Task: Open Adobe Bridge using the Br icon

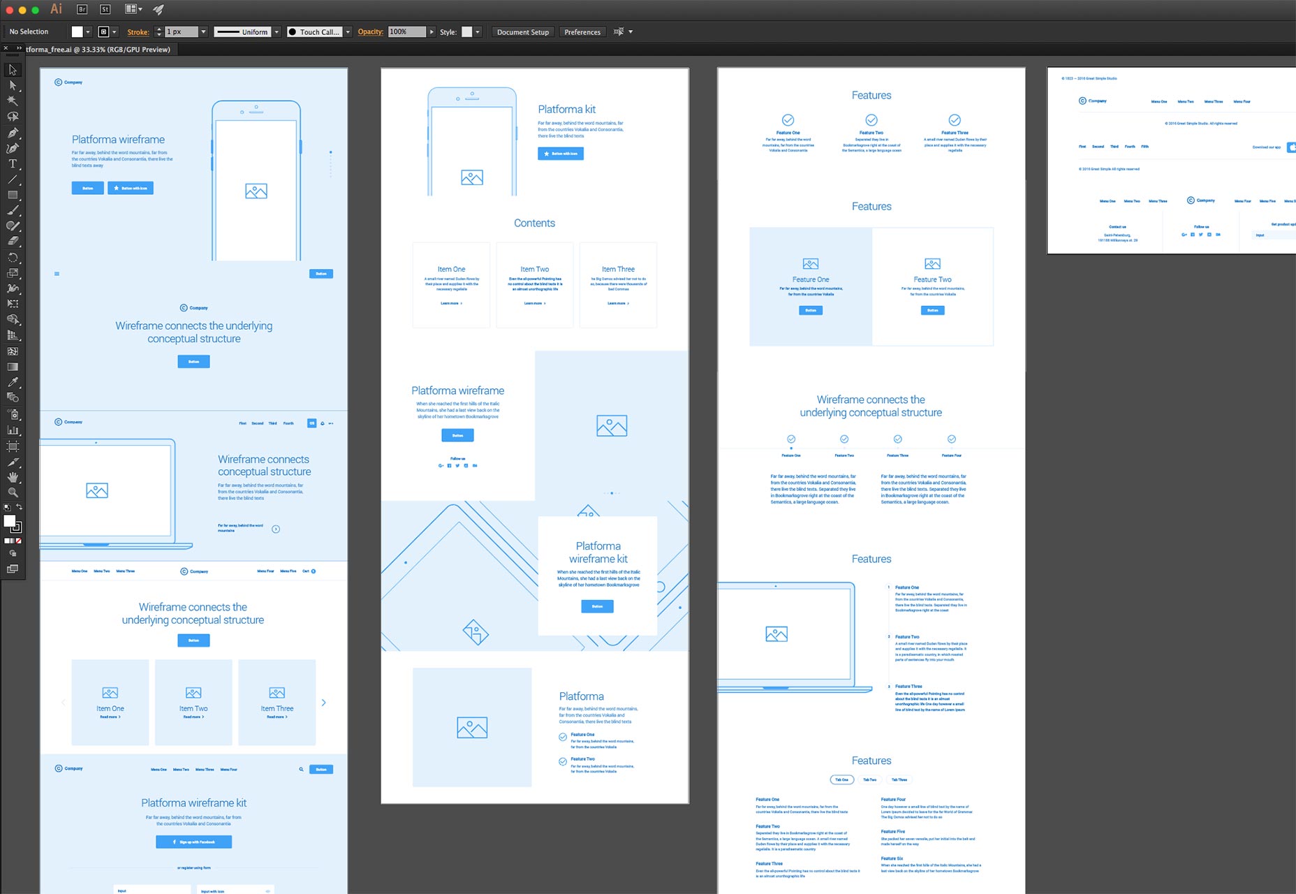Action: tap(82, 9)
